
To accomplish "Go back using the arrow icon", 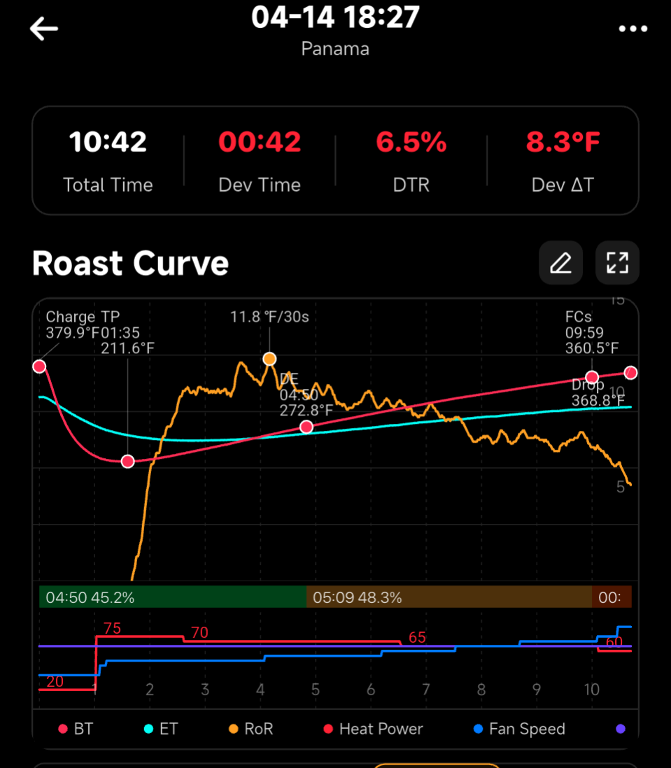I will click(43, 29).
